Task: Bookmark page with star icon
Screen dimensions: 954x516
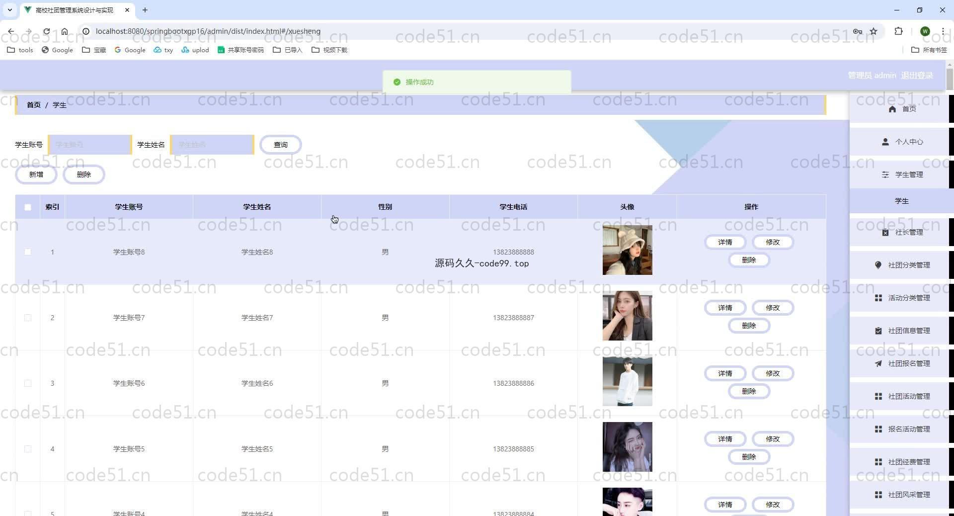Action: 874,31
